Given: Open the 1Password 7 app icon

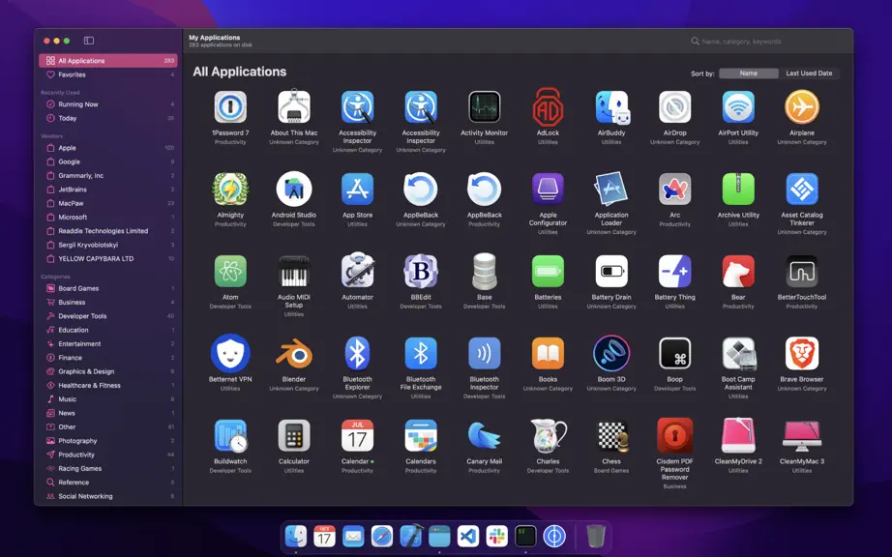Looking at the screenshot, I should (x=230, y=106).
